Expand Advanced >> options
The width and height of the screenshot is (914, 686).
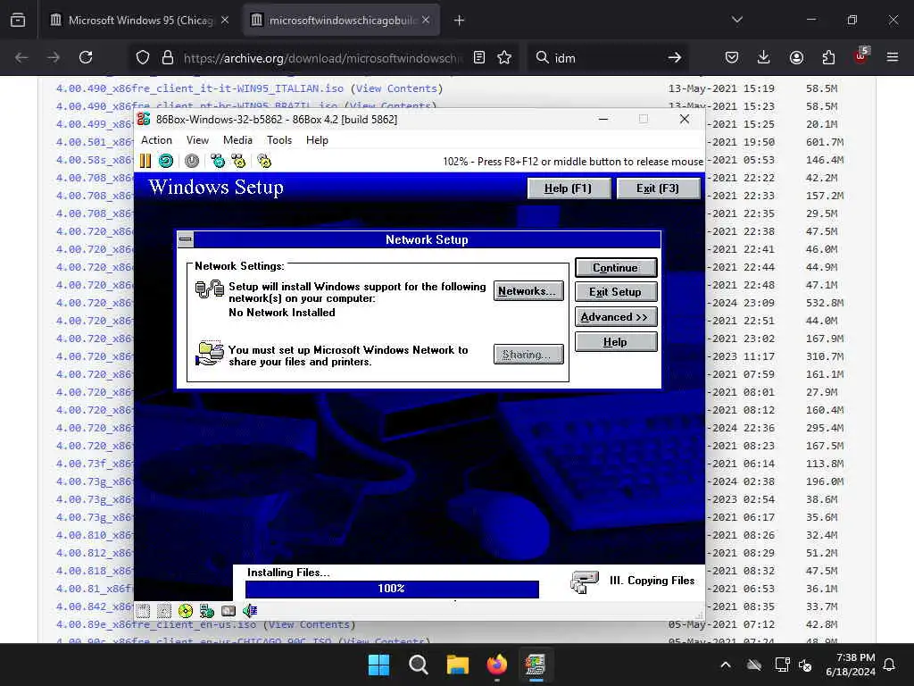616,317
